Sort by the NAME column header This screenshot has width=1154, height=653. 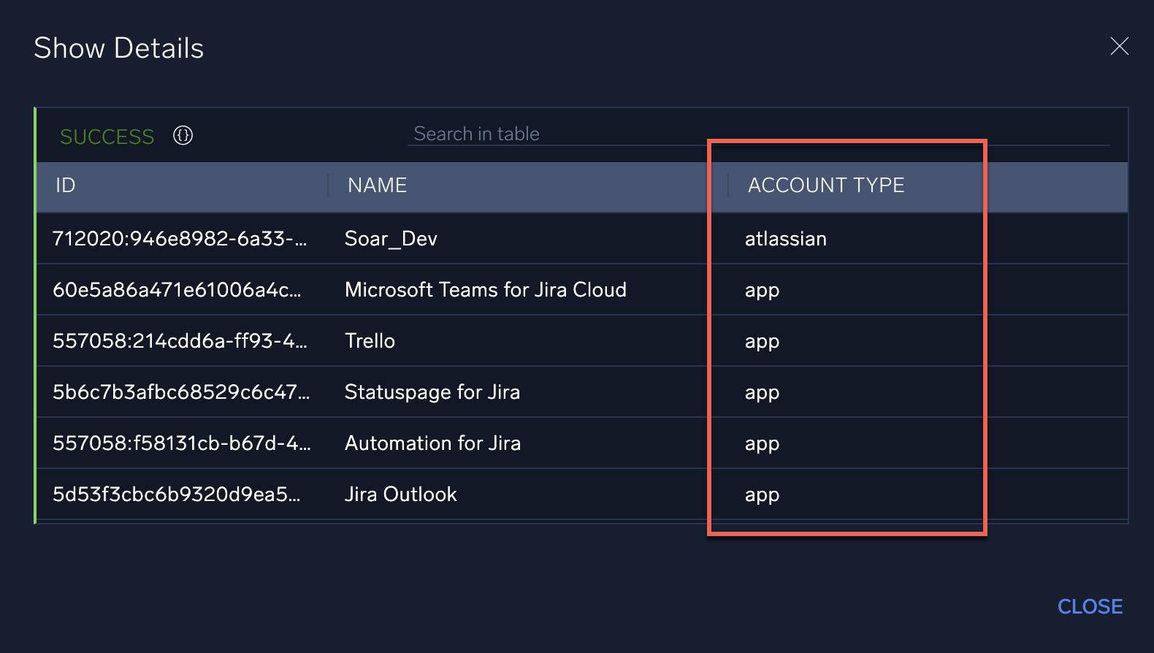[x=377, y=186]
